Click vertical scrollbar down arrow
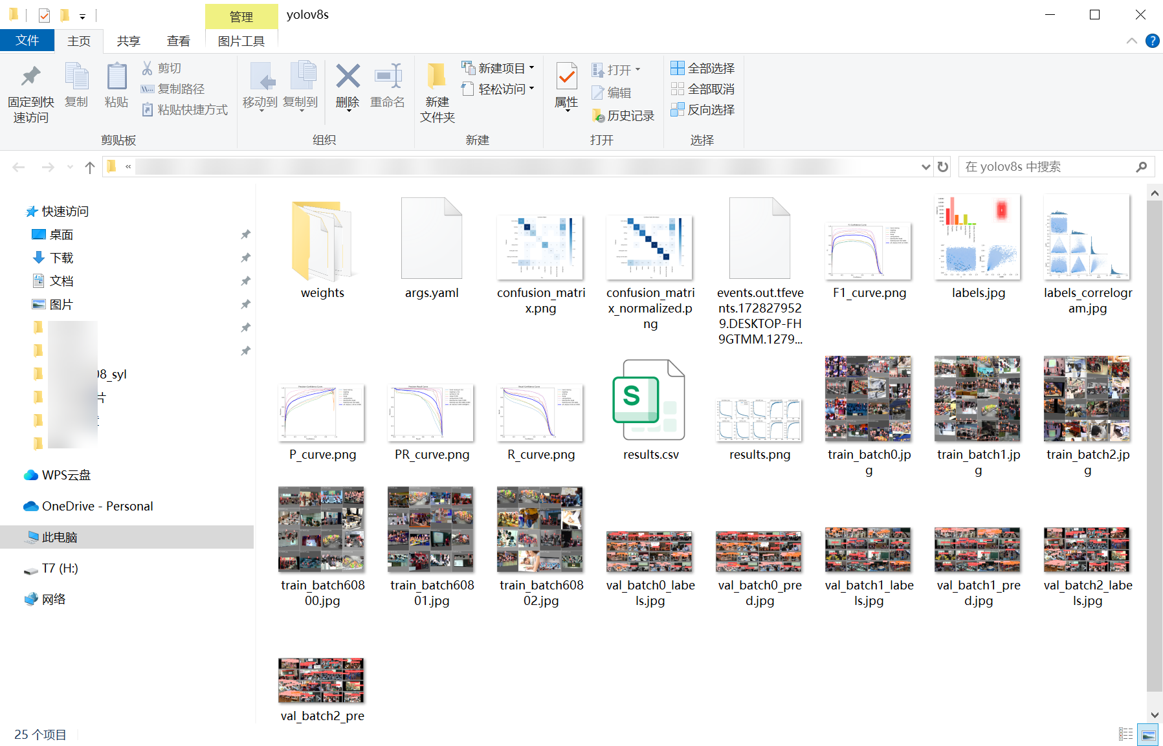Screen dimensions: 1163x746 1155,715
